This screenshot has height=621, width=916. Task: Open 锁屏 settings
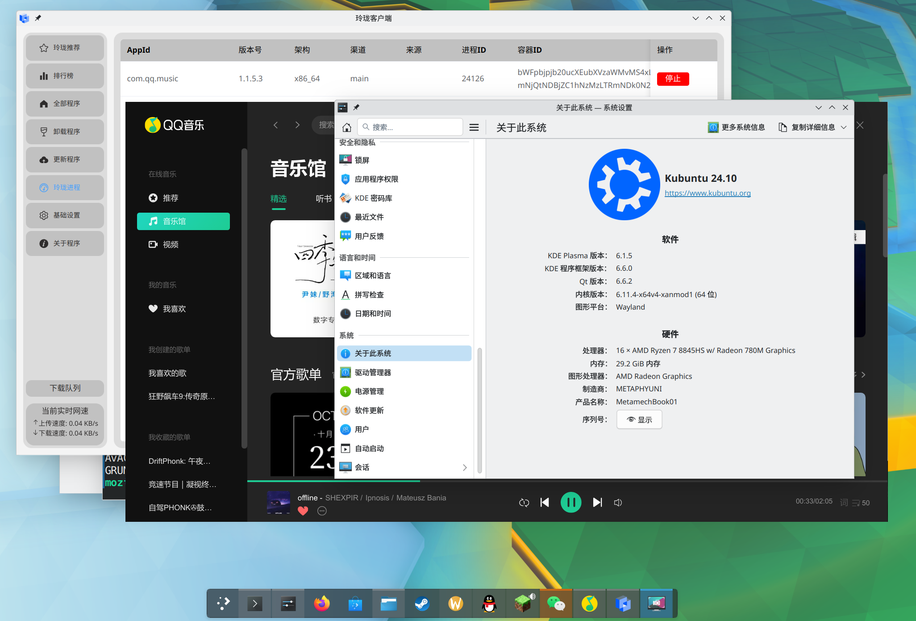coord(404,160)
